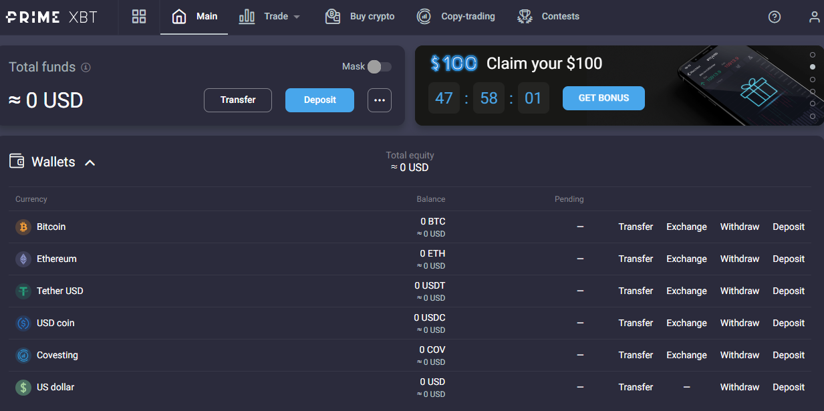Screen dimensions: 824x411
Task: Click Transfer in the Covesting row
Action: [636, 356]
